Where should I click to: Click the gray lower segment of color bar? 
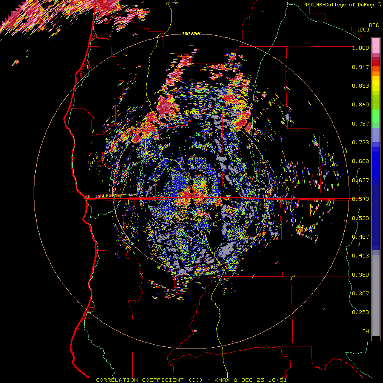click(x=376, y=296)
